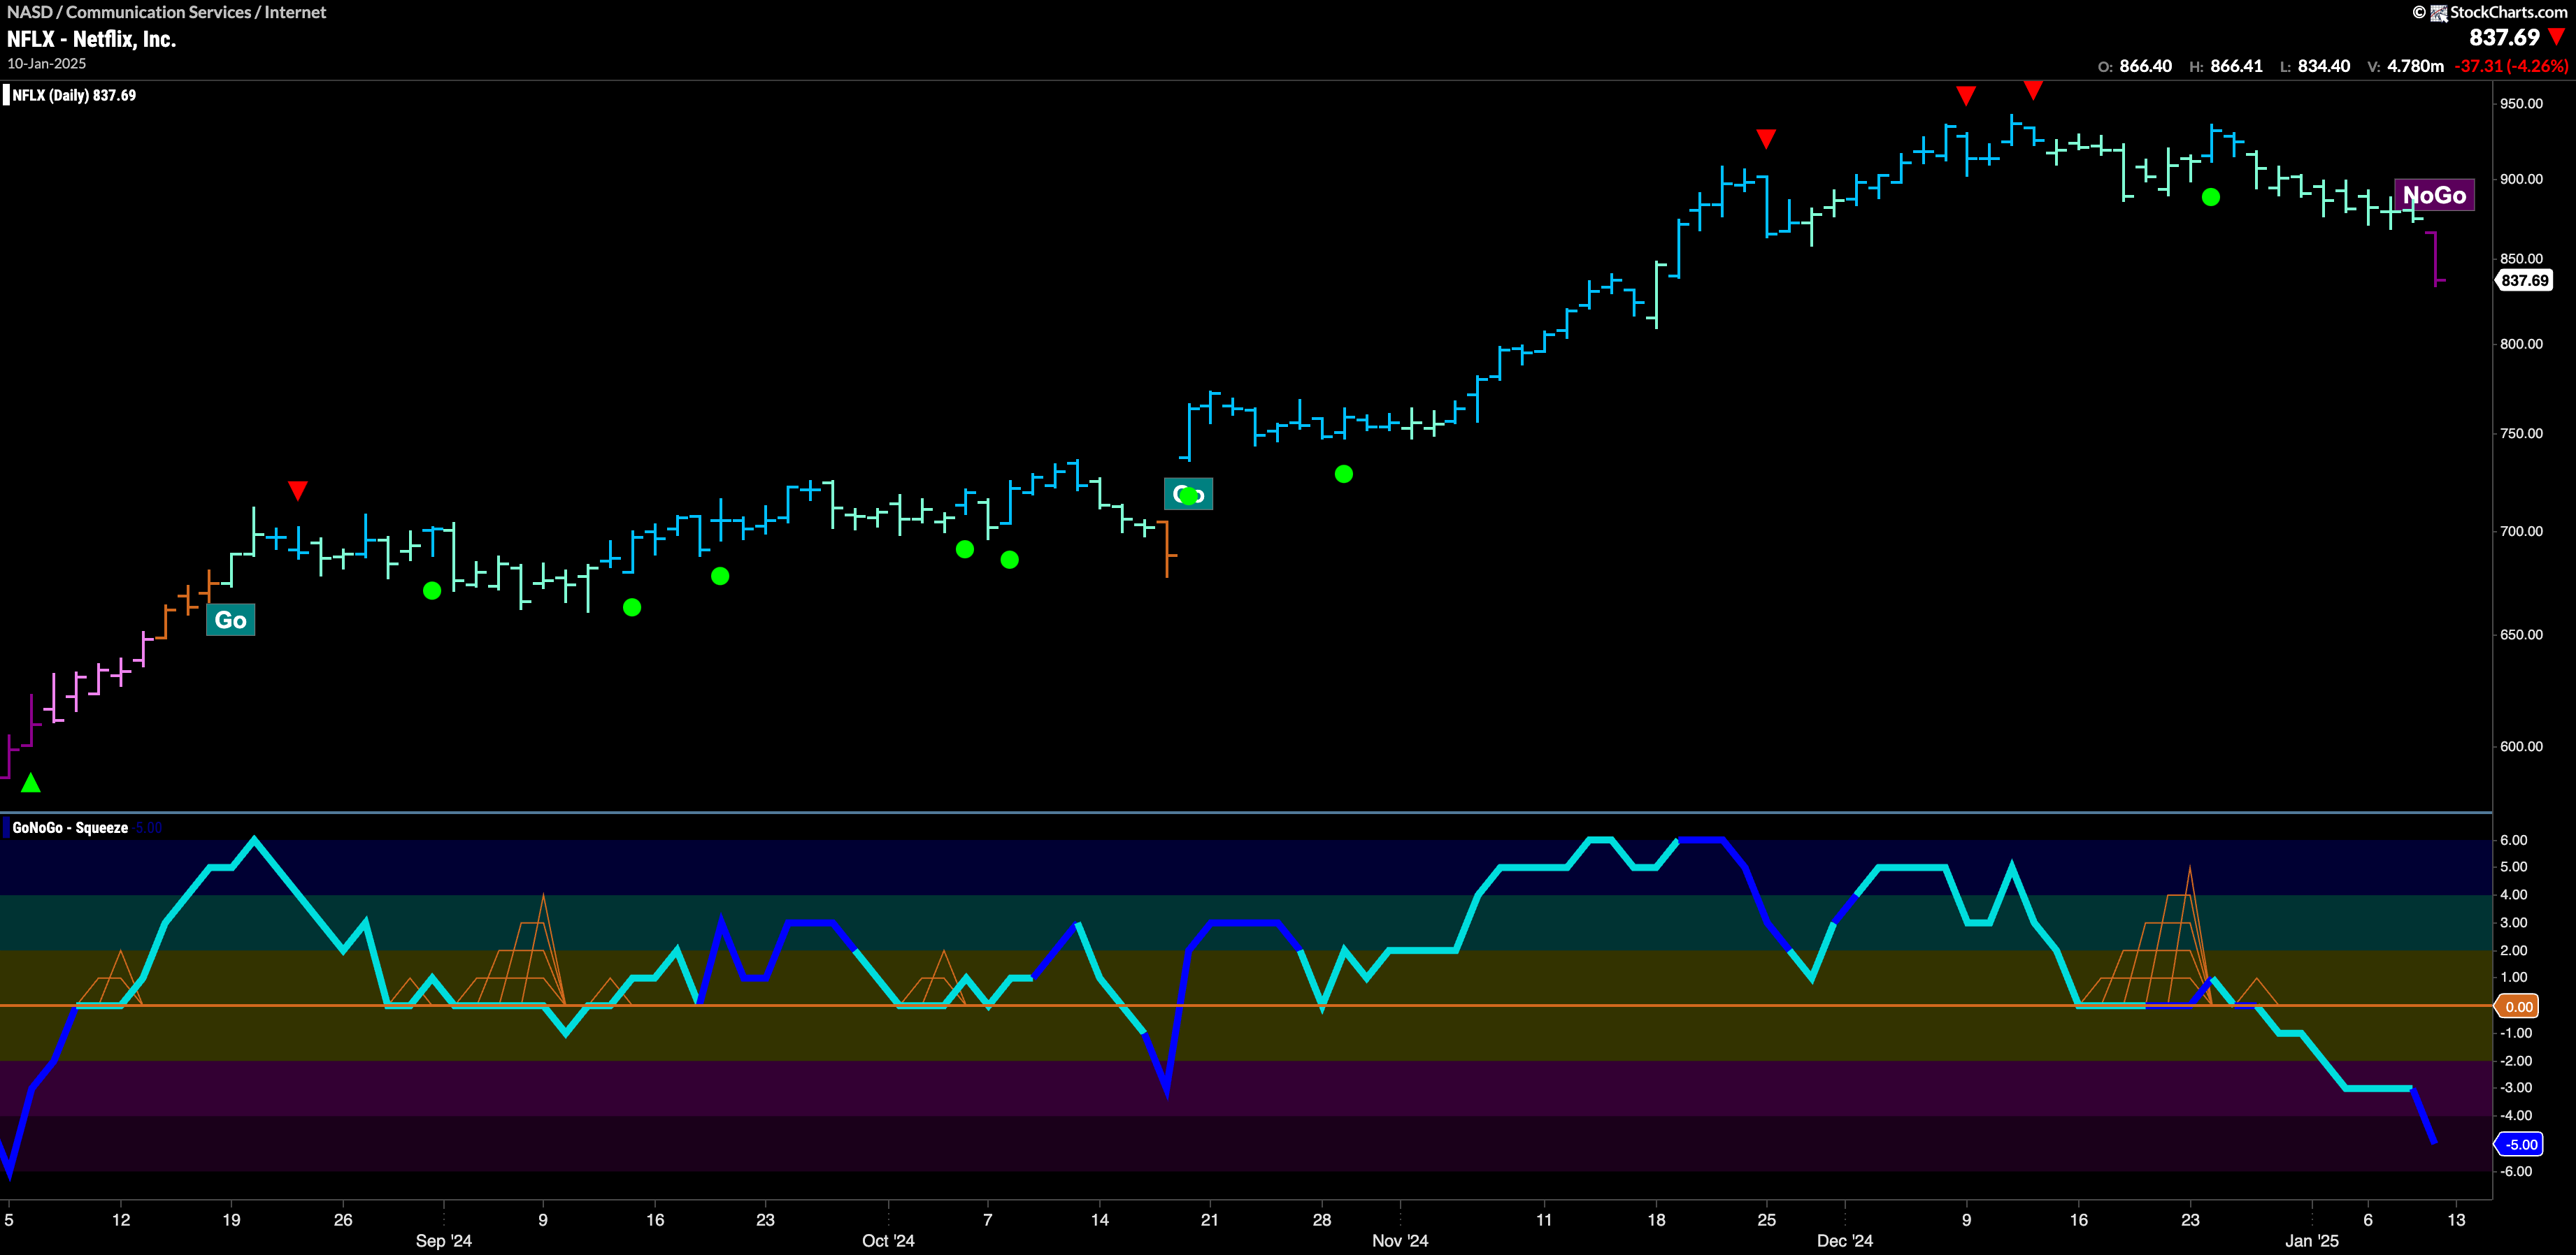Click the green dot on the Go label near Oct 21
Screen dimensions: 2576x1255
coord(1188,495)
